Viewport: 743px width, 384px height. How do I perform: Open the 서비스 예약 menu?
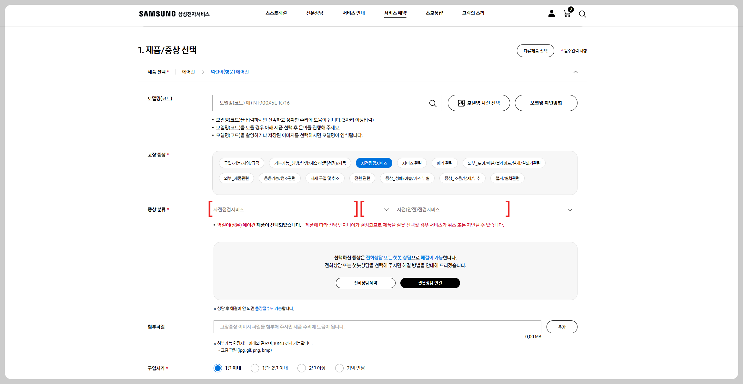coord(395,13)
